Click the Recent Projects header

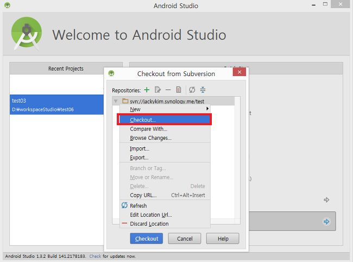click(x=66, y=68)
